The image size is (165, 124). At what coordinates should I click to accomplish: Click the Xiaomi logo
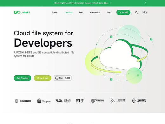pos(23,101)
